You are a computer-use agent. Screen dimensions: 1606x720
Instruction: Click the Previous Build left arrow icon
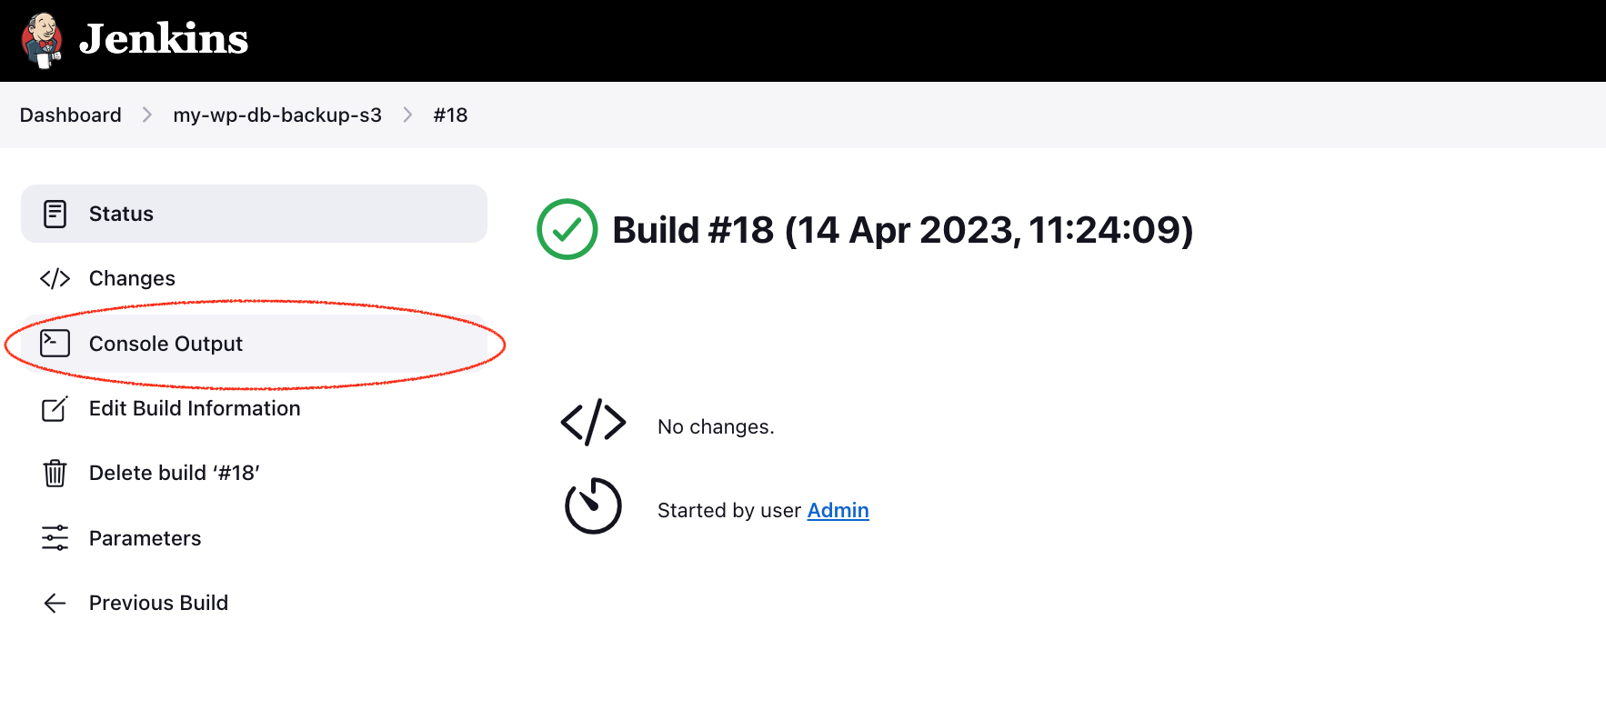click(55, 603)
